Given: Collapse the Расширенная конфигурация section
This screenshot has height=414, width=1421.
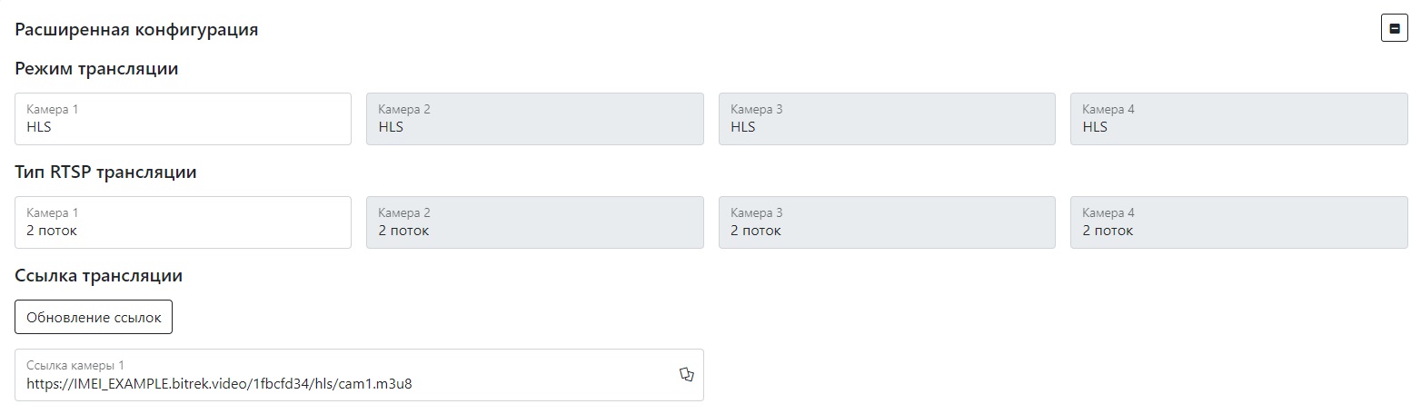Looking at the screenshot, I should coord(1394,29).
